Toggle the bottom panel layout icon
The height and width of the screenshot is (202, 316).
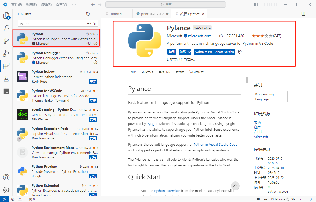263,4
